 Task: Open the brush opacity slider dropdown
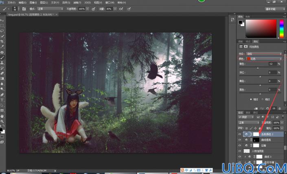pos(87,9)
